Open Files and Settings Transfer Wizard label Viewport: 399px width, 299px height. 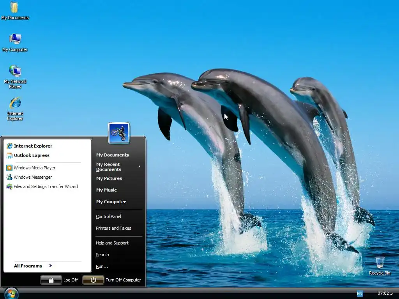tap(46, 186)
